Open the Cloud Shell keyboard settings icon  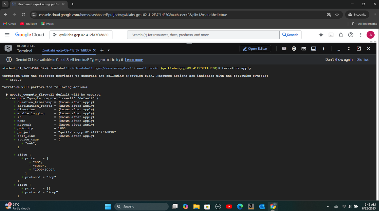tap(284, 49)
